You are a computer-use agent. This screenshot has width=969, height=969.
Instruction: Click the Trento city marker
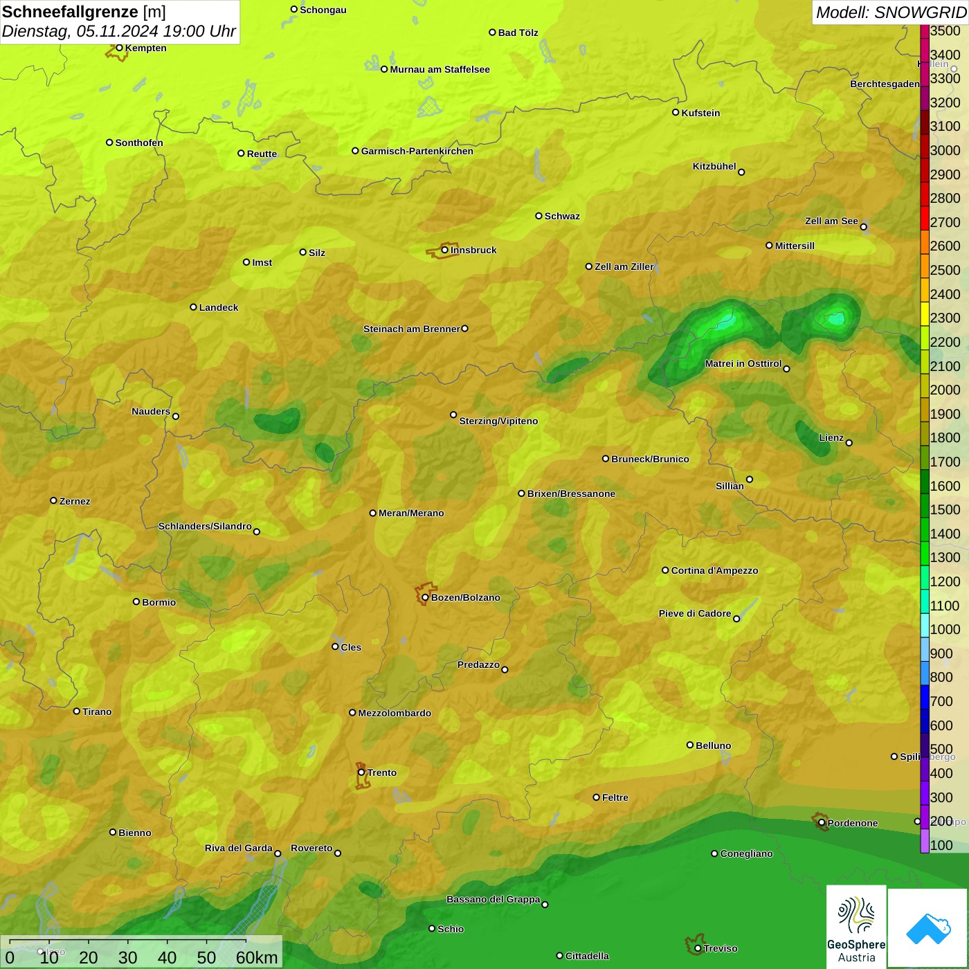(x=361, y=772)
